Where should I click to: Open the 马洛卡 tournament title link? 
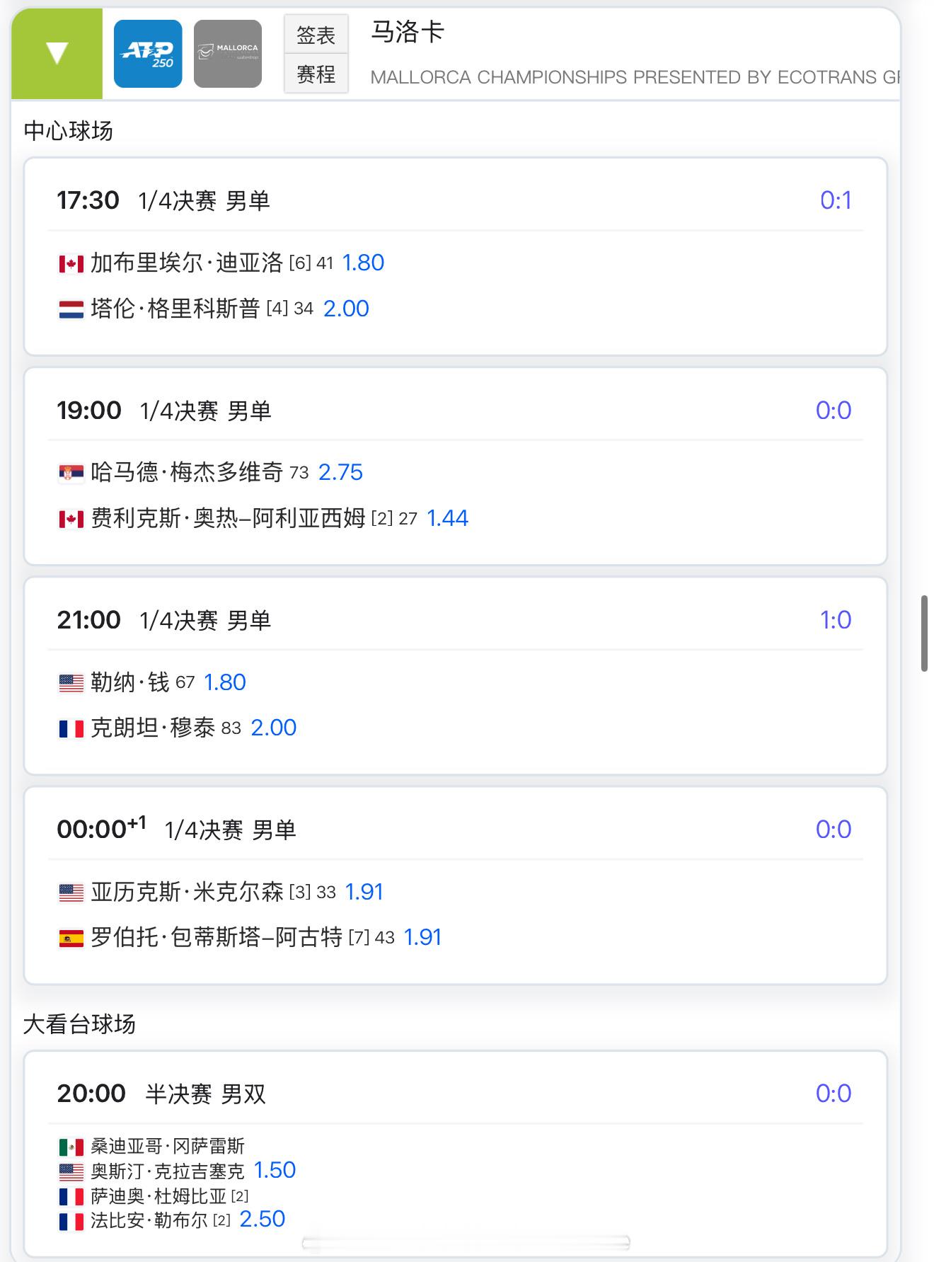(408, 32)
